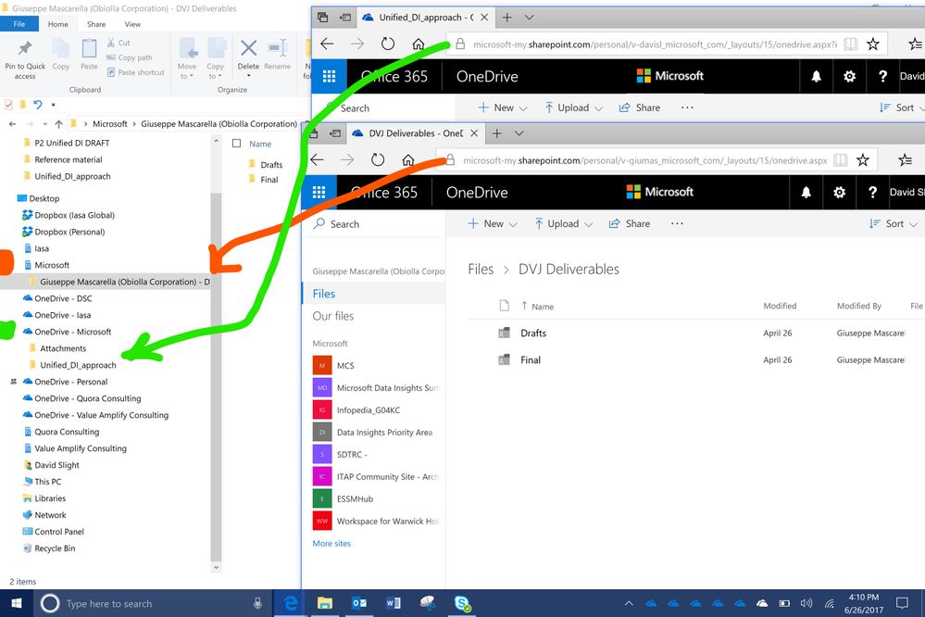
Task: Click favorites star in Unified_DI_approach address bar
Action: [873, 44]
